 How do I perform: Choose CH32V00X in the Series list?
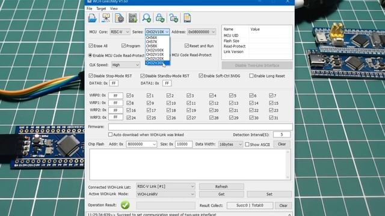click(157, 50)
